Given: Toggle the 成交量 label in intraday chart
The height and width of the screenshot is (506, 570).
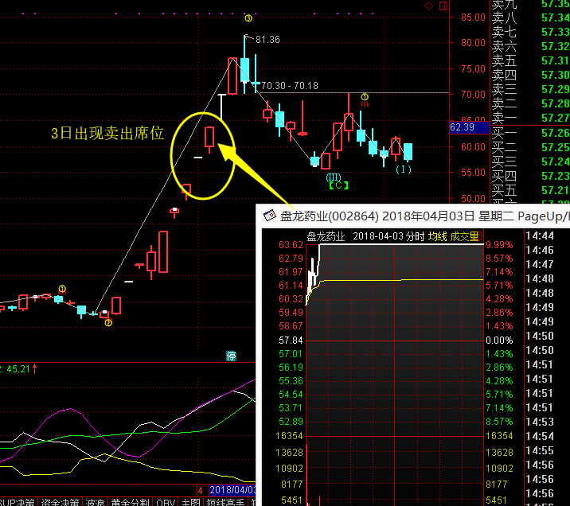Looking at the screenshot, I should click(x=466, y=236).
